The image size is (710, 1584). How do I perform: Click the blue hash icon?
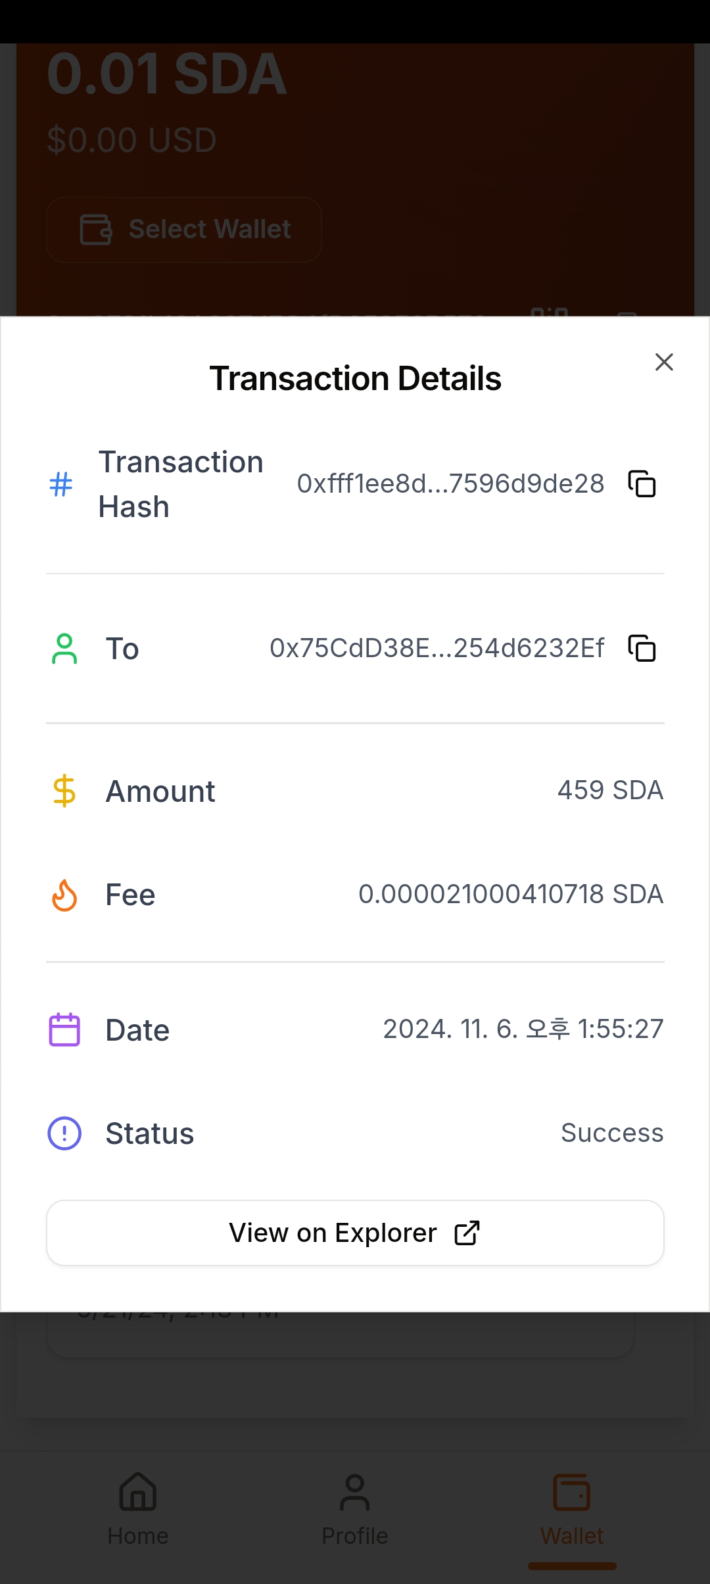click(61, 485)
